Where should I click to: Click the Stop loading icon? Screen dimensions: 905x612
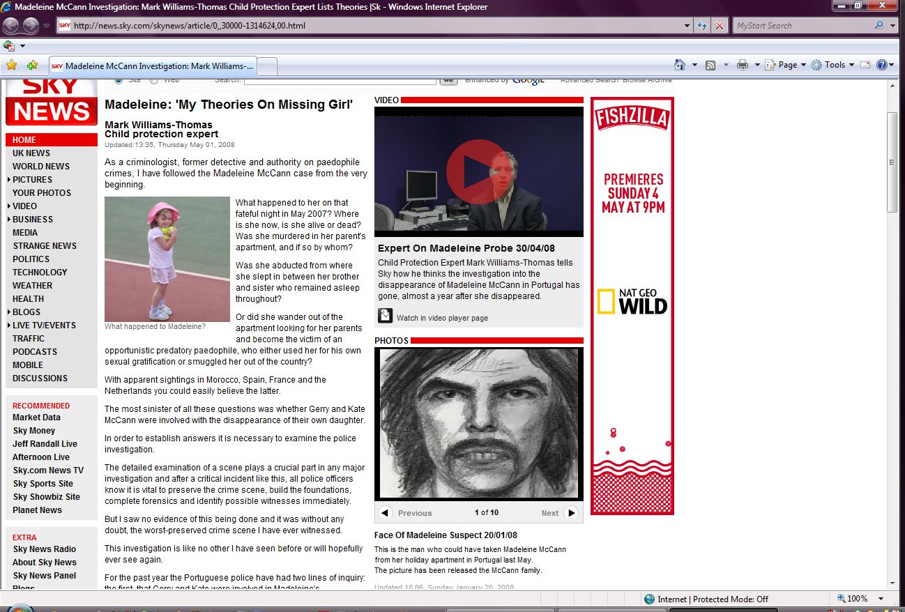tap(719, 26)
